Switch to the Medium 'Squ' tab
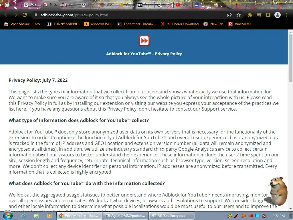The image size is (293, 220). point(144,5)
